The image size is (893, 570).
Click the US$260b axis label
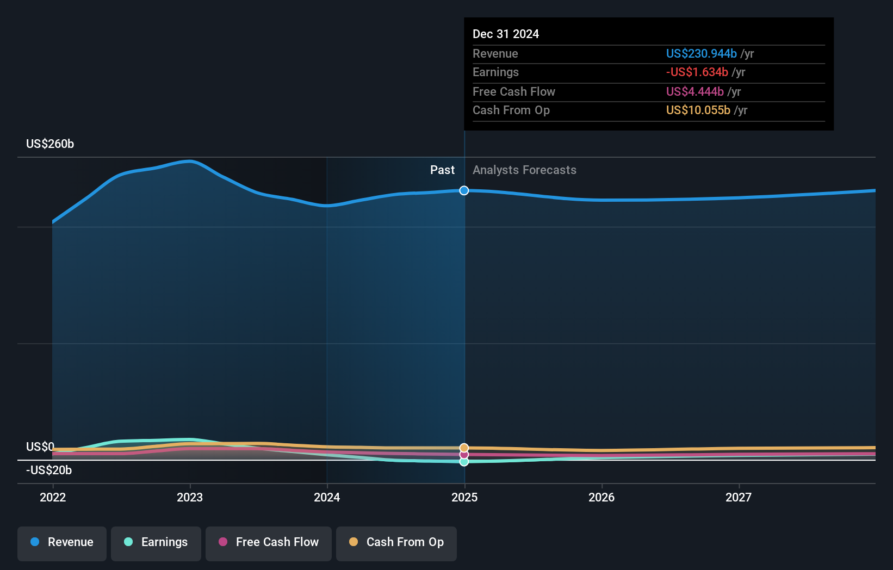tap(49, 144)
